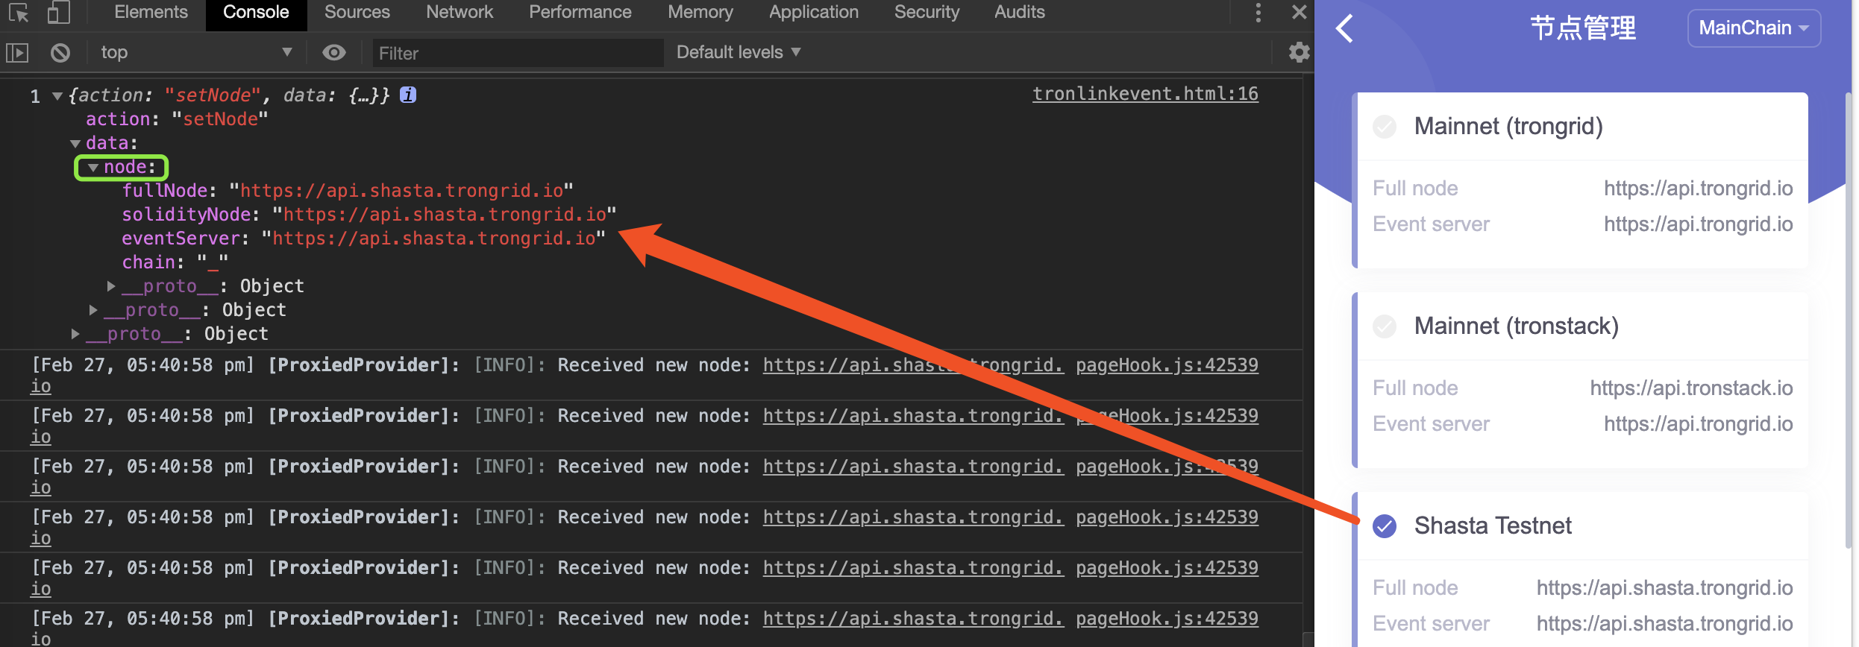The width and height of the screenshot is (1859, 647).
Task: Focus the console Filter field
Action: [518, 53]
